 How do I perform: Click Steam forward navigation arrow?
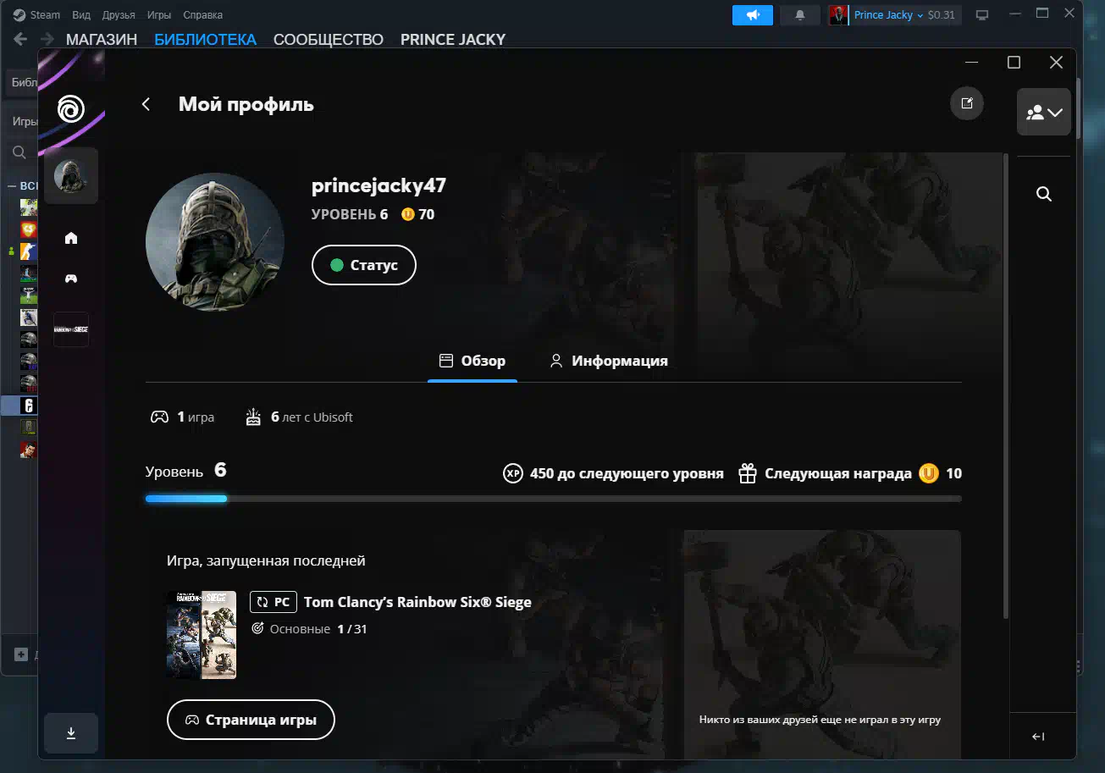(47, 39)
